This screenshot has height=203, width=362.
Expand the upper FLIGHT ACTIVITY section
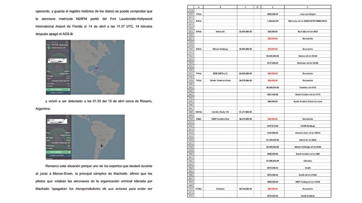(58, 93)
